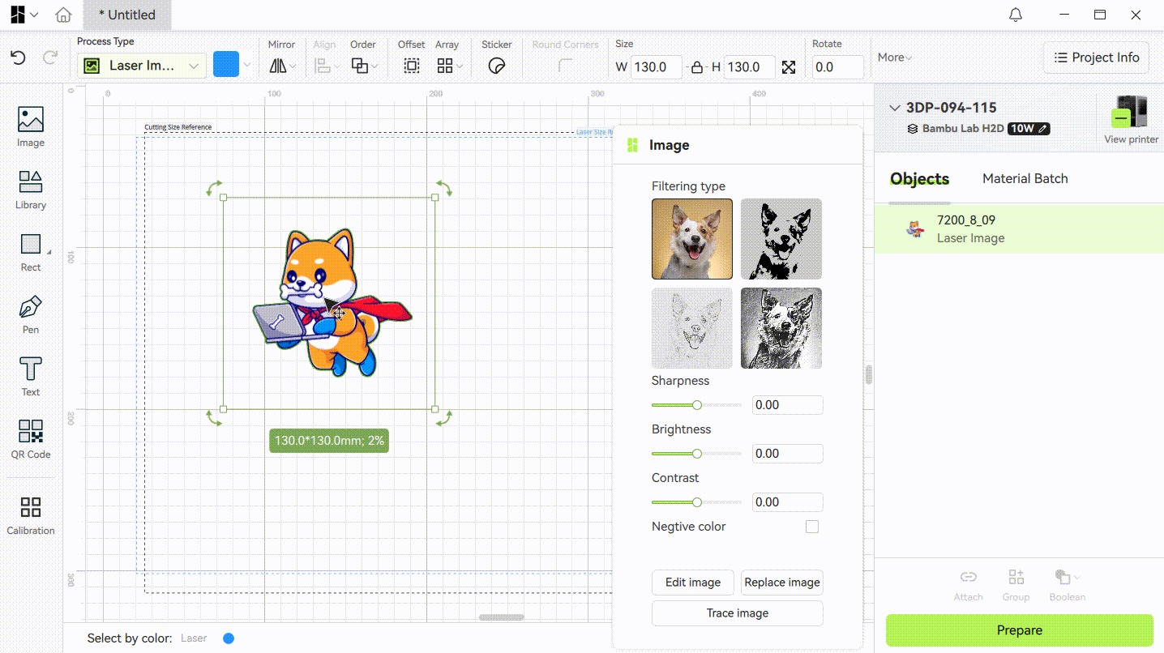
Task: Click the Contrast slider
Action: pos(696,502)
